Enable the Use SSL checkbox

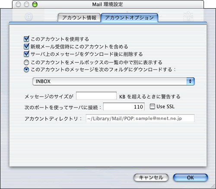(152, 107)
